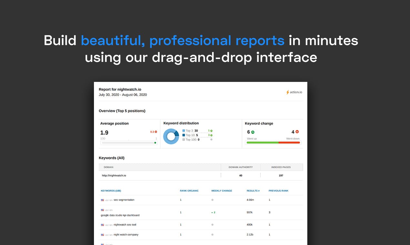Click the action.io lightning bolt logo
Screen dimensions: 410x245
[287, 92]
